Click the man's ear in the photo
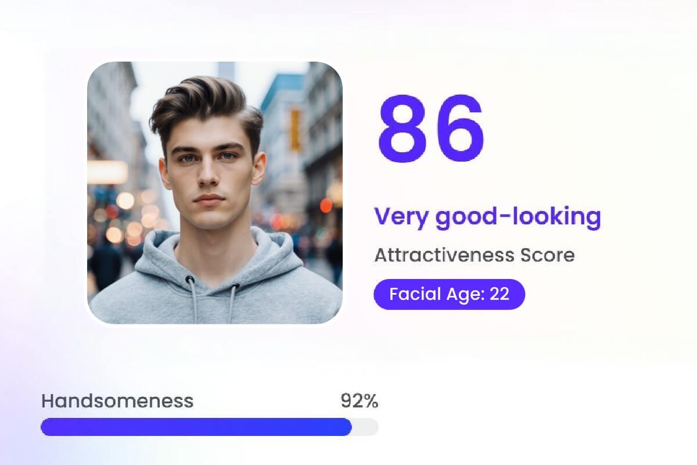 click(x=260, y=169)
